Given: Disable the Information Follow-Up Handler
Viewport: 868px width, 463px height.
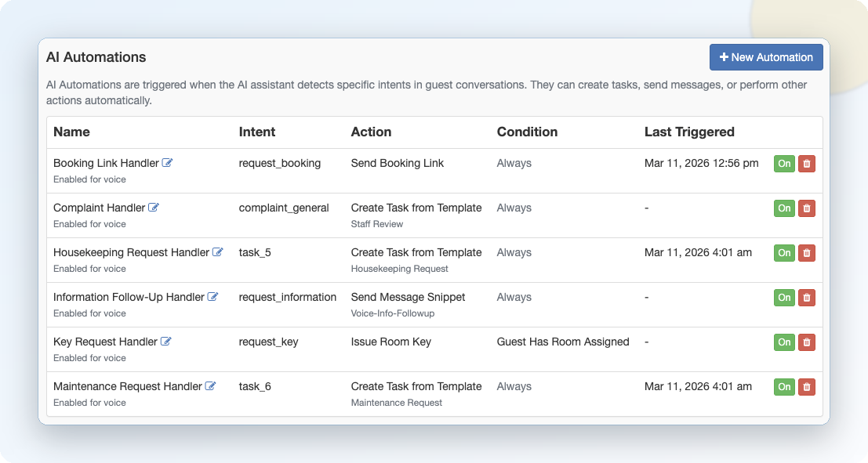Looking at the screenshot, I should pos(784,298).
